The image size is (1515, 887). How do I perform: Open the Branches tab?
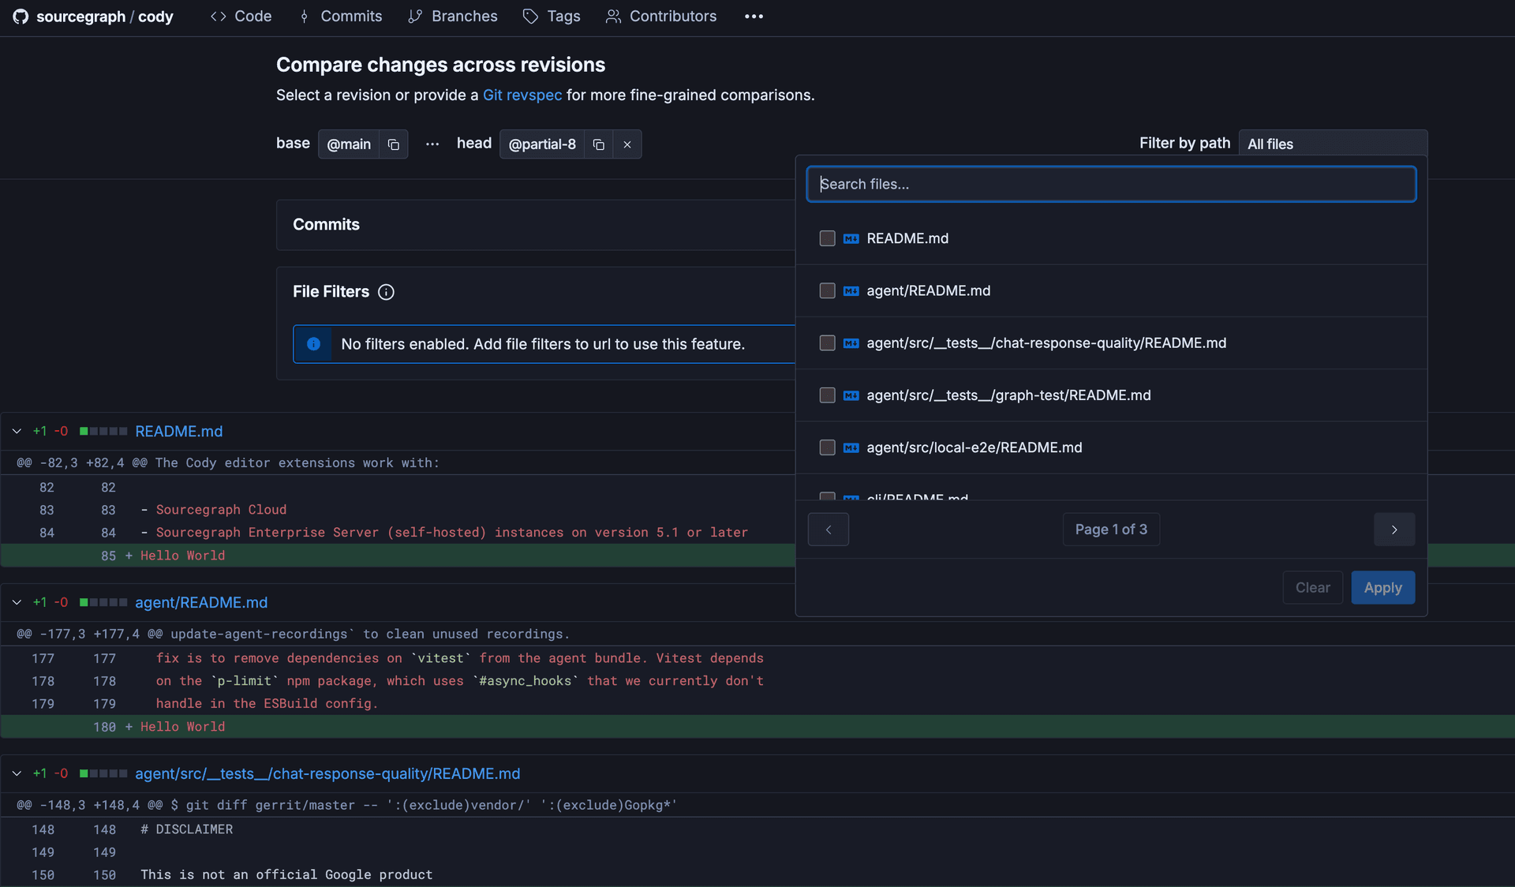point(453,17)
